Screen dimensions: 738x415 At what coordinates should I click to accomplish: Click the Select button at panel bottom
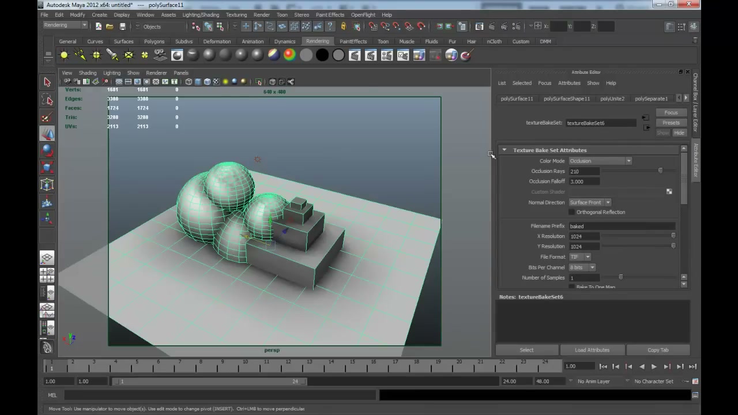527,350
